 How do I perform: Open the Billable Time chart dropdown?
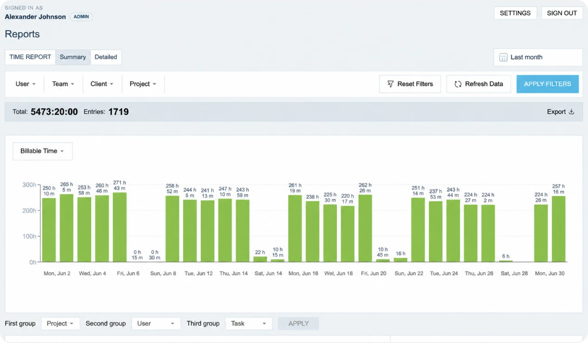click(x=42, y=151)
